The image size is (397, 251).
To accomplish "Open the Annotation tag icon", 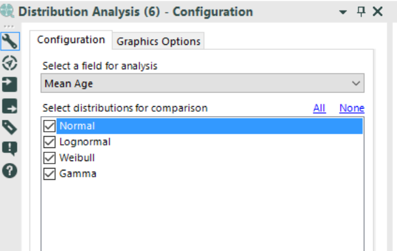I will (10, 127).
